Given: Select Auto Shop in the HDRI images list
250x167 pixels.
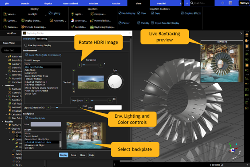Looking at the screenshot, I should click(31, 70).
